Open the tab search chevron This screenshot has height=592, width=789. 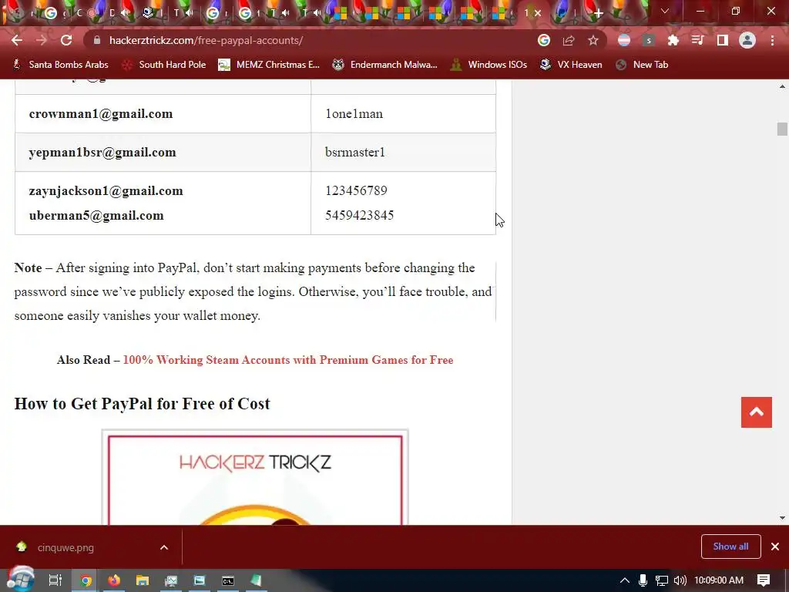coord(665,11)
